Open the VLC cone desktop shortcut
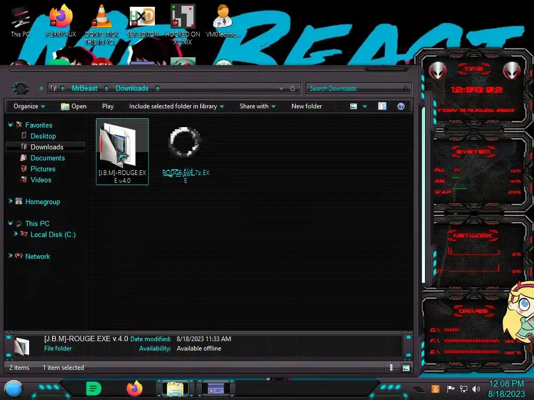This screenshot has height=400, width=534. pyautogui.click(x=102, y=24)
